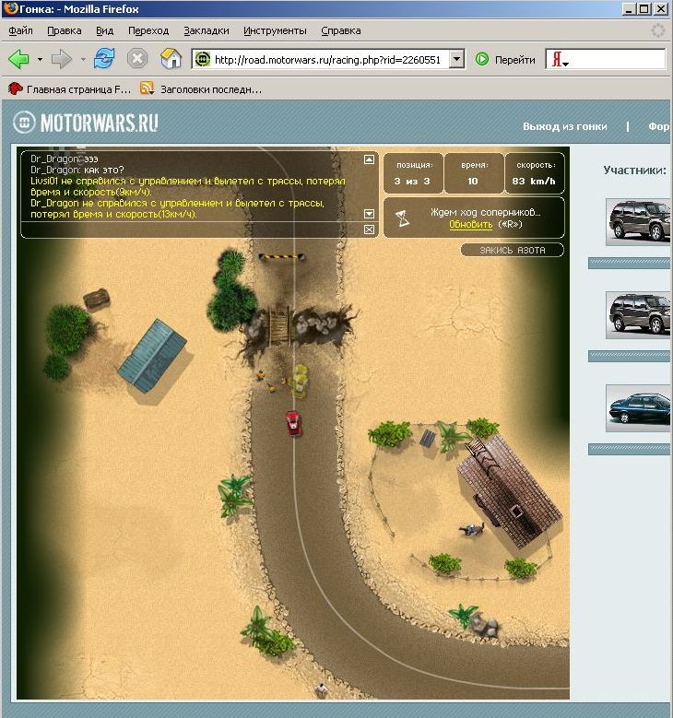The image size is (673, 718).
Task: Click the site favicon in address bar
Action: click(203, 59)
